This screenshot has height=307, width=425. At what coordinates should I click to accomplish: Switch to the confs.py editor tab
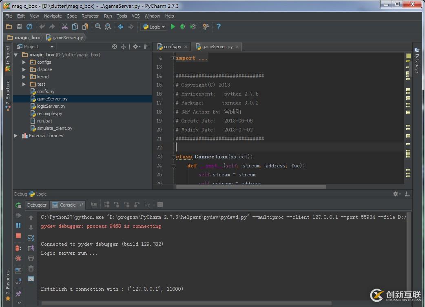click(172, 47)
